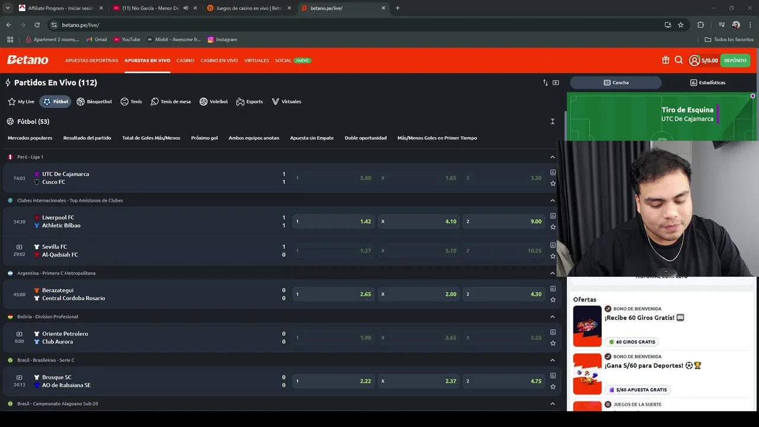Select the Voleibol sport filter
This screenshot has height=427, width=759.
[x=213, y=101]
